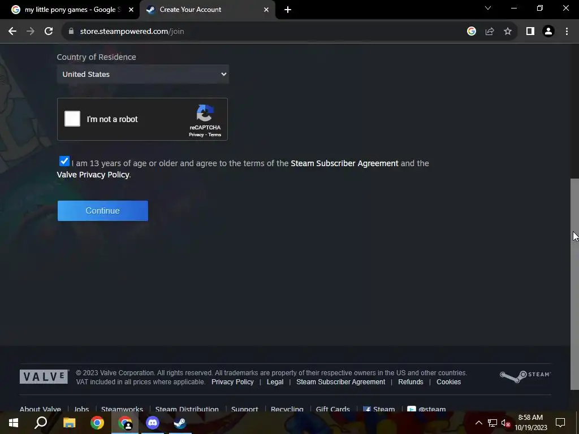Go back to the previous page

pos(12,32)
